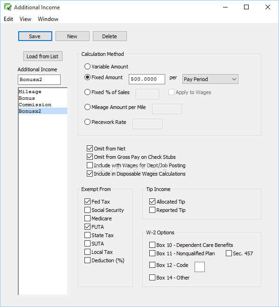Click Load from List button
This screenshot has width=279, height=307.
click(43, 56)
